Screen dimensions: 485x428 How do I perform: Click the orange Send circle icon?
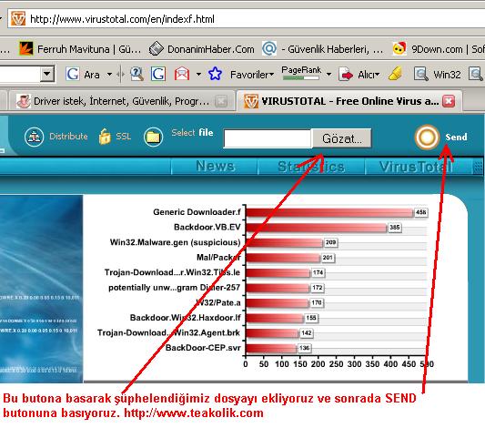(x=427, y=138)
